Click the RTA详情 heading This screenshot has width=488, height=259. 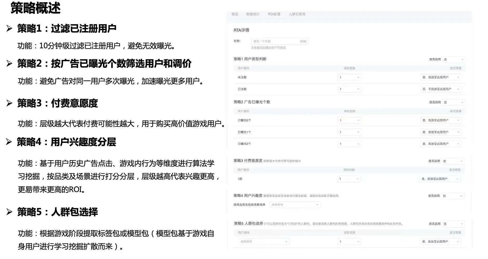(241, 30)
